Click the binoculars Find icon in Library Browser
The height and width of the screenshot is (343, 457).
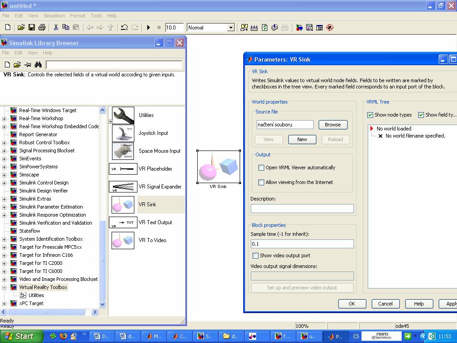[x=38, y=64]
